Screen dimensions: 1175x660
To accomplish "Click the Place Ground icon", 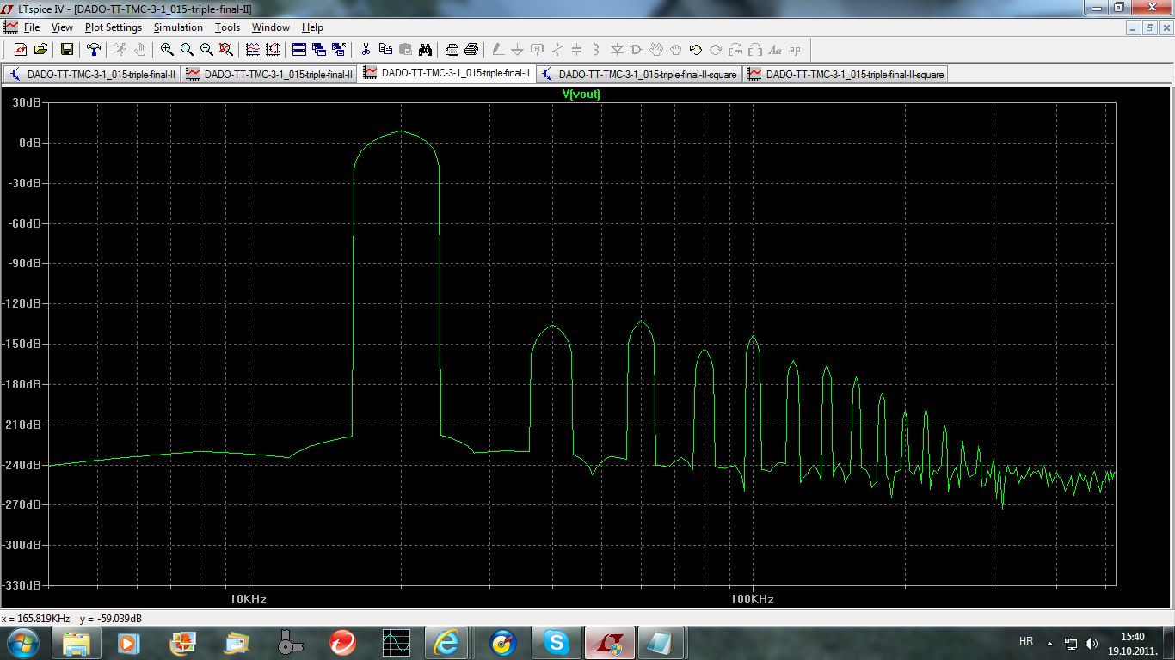I will [517, 50].
